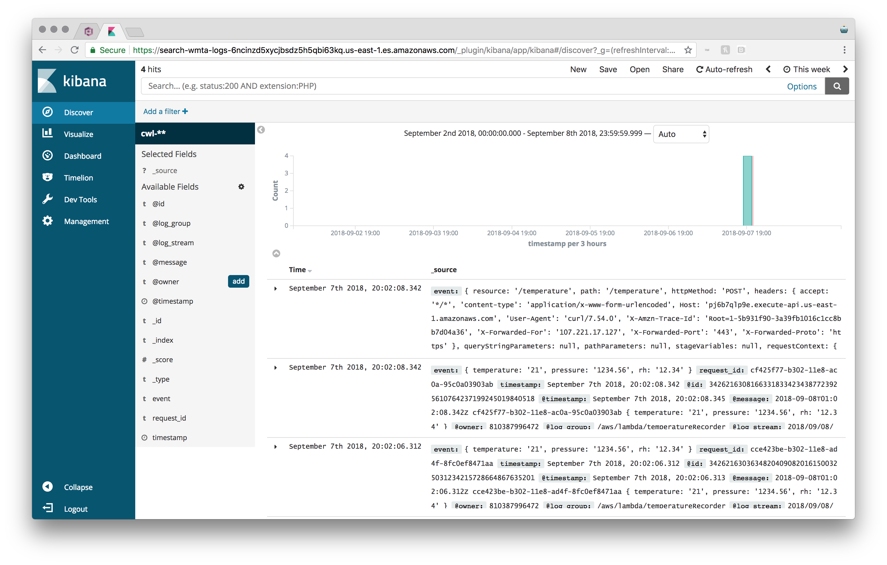
Task: Bookmark page with star icon
Action: tap(688, 50)
